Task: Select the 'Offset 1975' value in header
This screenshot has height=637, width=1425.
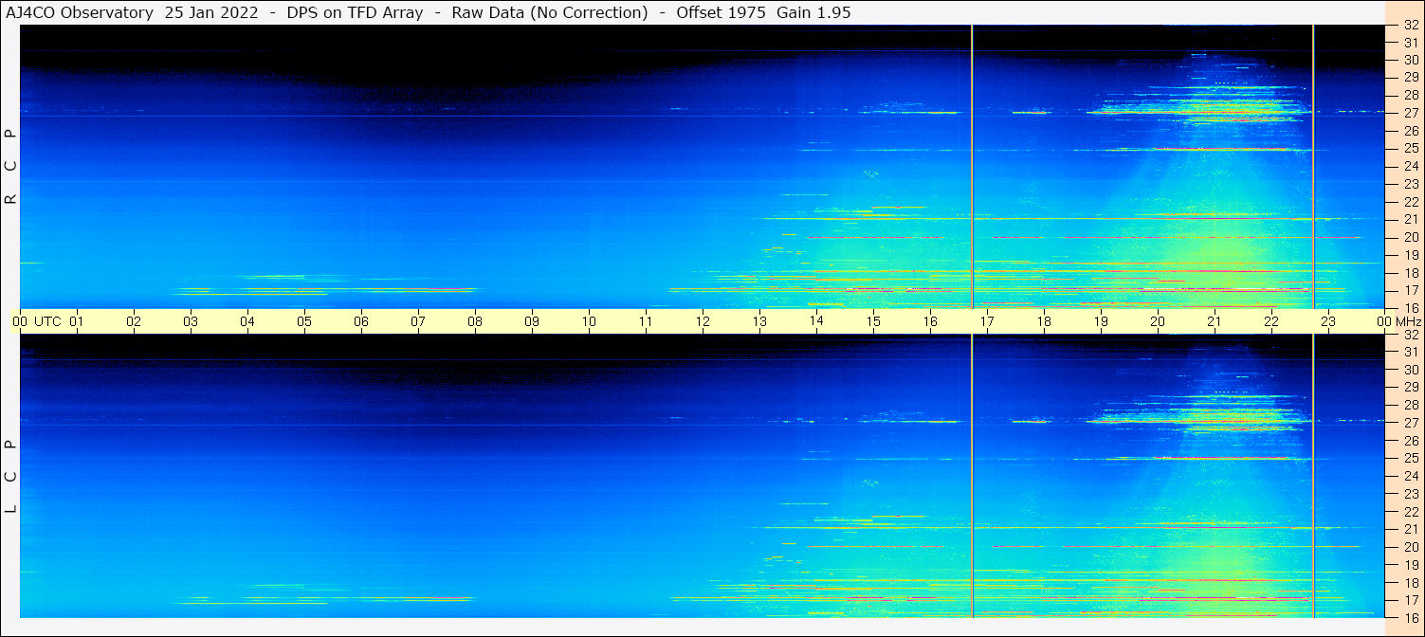Action: pos(720,12)
